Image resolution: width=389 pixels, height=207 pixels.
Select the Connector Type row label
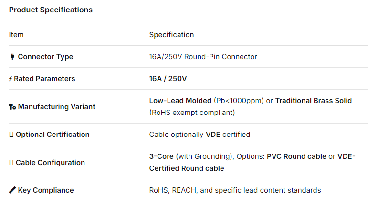pos(45,57)
